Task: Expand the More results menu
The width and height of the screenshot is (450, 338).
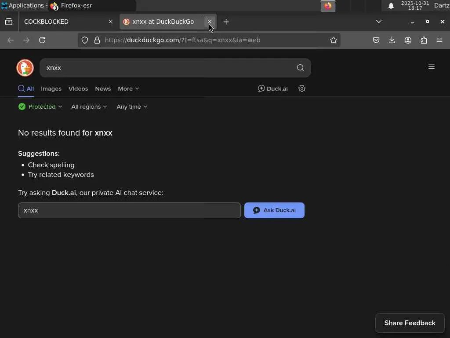Action: tap(128, 89)
